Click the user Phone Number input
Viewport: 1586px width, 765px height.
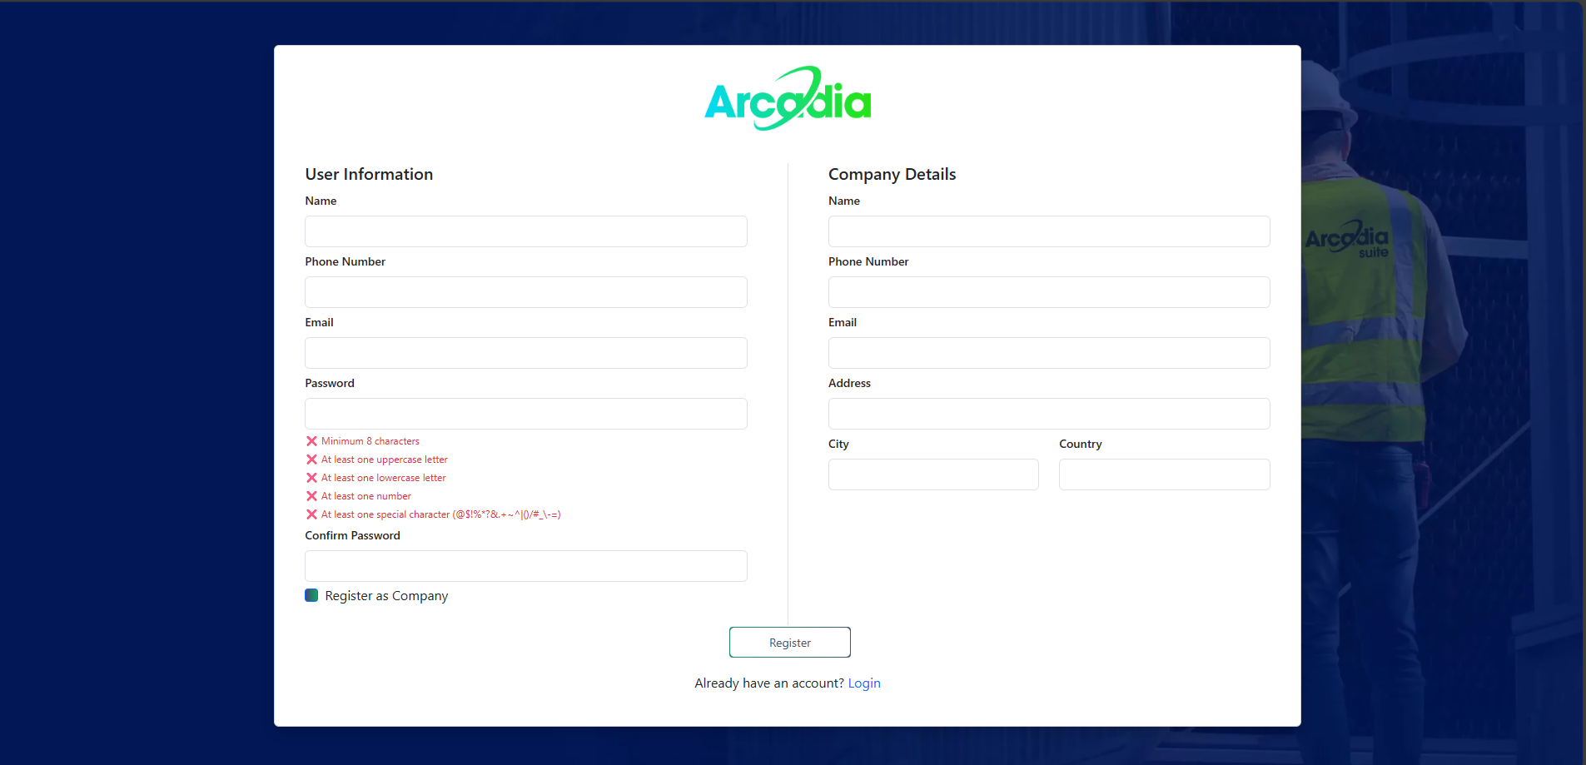click(x=525, y=292)
